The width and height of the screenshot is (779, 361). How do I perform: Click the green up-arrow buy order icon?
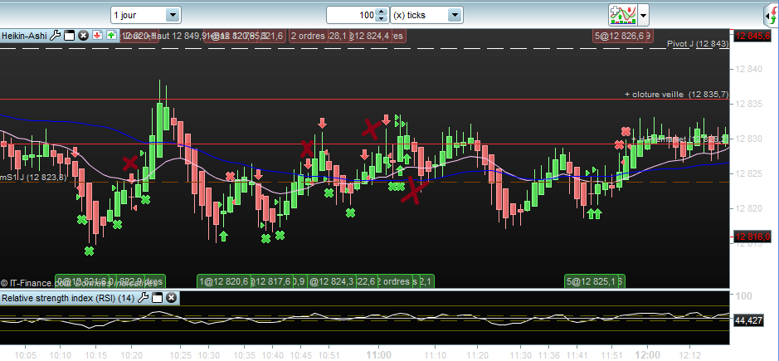(111, 36)
